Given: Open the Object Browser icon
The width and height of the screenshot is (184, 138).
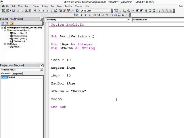Looking at the screenshot, I should (x=68, y=11).
